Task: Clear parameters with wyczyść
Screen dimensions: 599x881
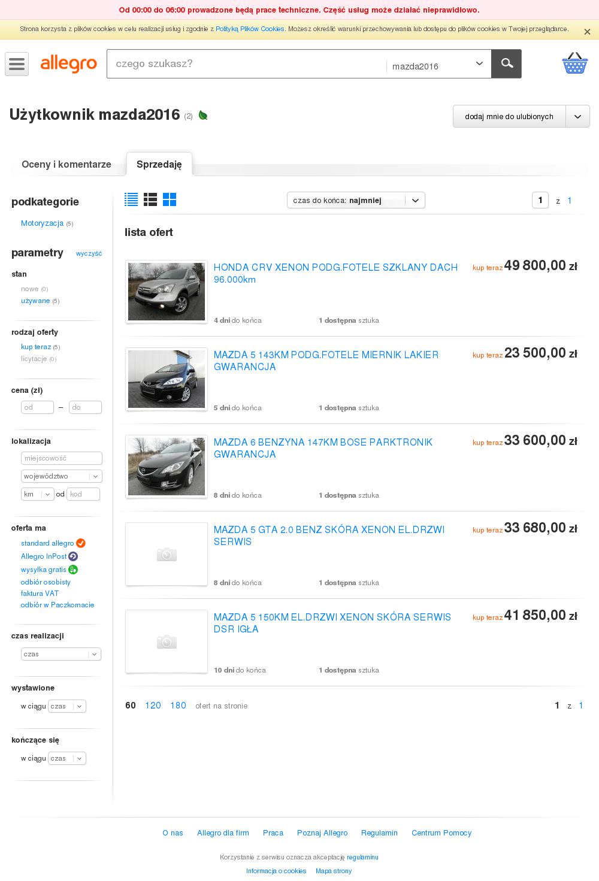Action: coord(89,253)
